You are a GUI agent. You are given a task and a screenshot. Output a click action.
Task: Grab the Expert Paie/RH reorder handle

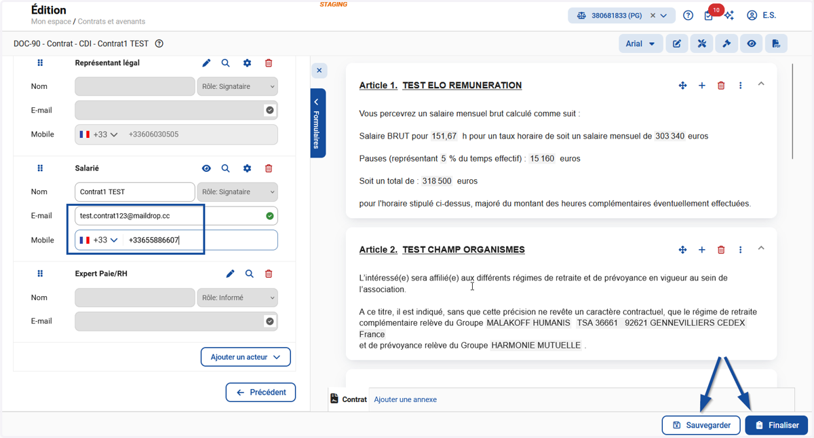tap(40, 274)
